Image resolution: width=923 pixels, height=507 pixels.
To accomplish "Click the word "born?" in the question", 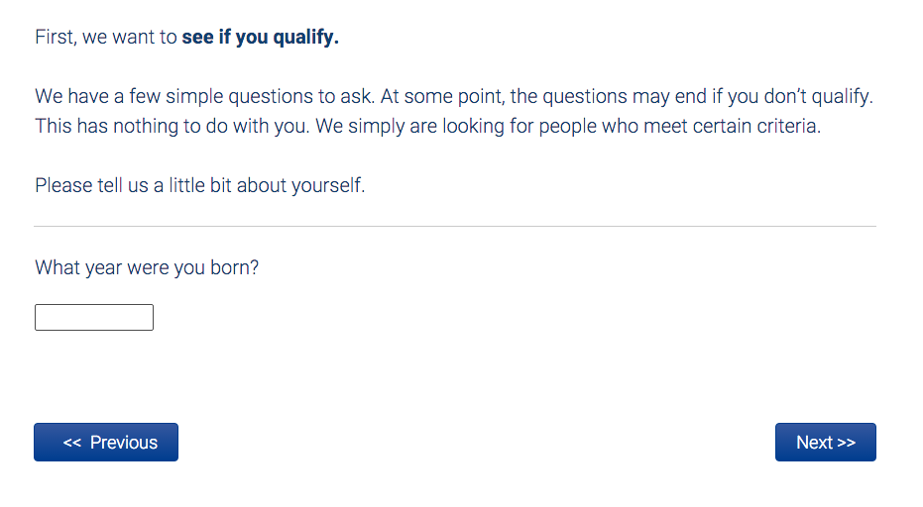I will pyautogui.click(x=234, y=267).
